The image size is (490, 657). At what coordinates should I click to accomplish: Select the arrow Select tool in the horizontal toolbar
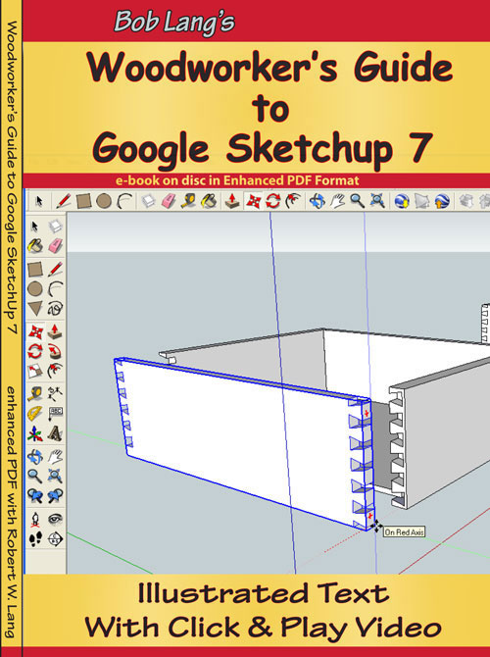click(39, 202)
